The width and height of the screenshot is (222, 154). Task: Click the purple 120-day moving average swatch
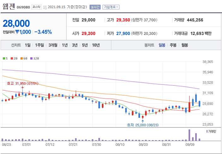[32, 58]
